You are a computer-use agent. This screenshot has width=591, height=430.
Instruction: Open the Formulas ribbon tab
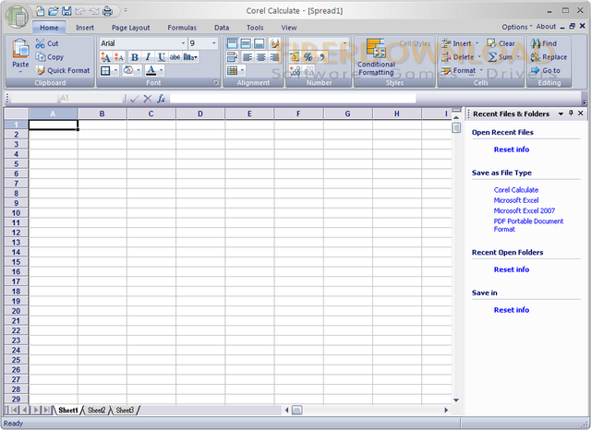182,28
